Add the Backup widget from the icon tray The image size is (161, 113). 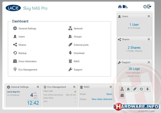point(141,89)
